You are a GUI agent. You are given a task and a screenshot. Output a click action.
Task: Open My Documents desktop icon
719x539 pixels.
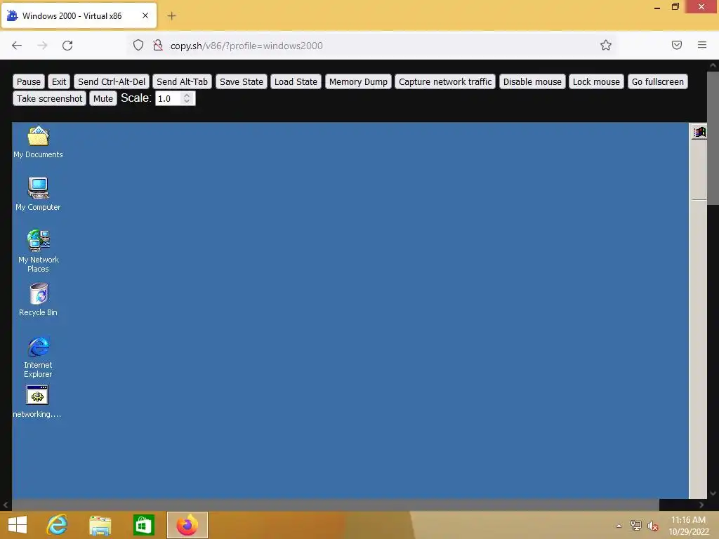38,142
